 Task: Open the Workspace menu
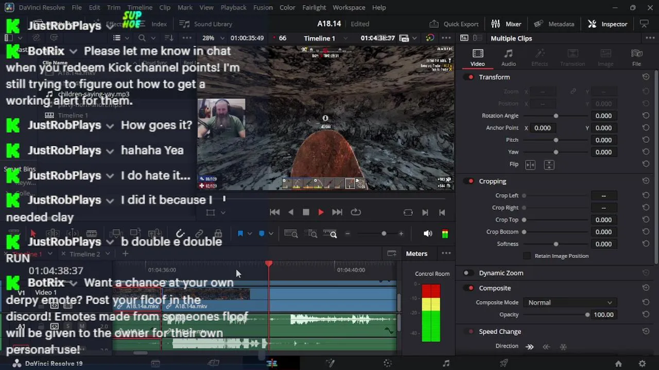click(349, 8)
